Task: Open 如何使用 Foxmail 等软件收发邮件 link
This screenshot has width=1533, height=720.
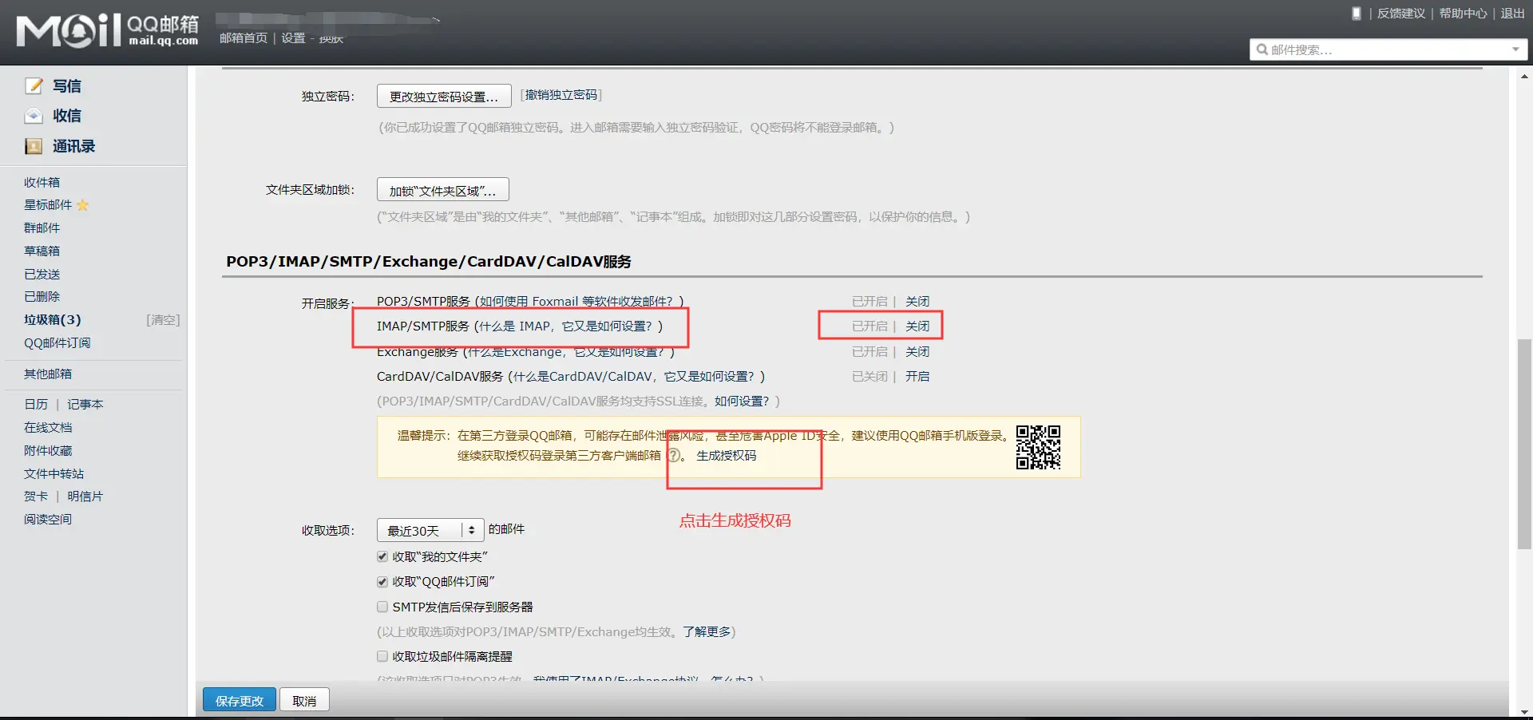Action: click(x=579, y=302)
